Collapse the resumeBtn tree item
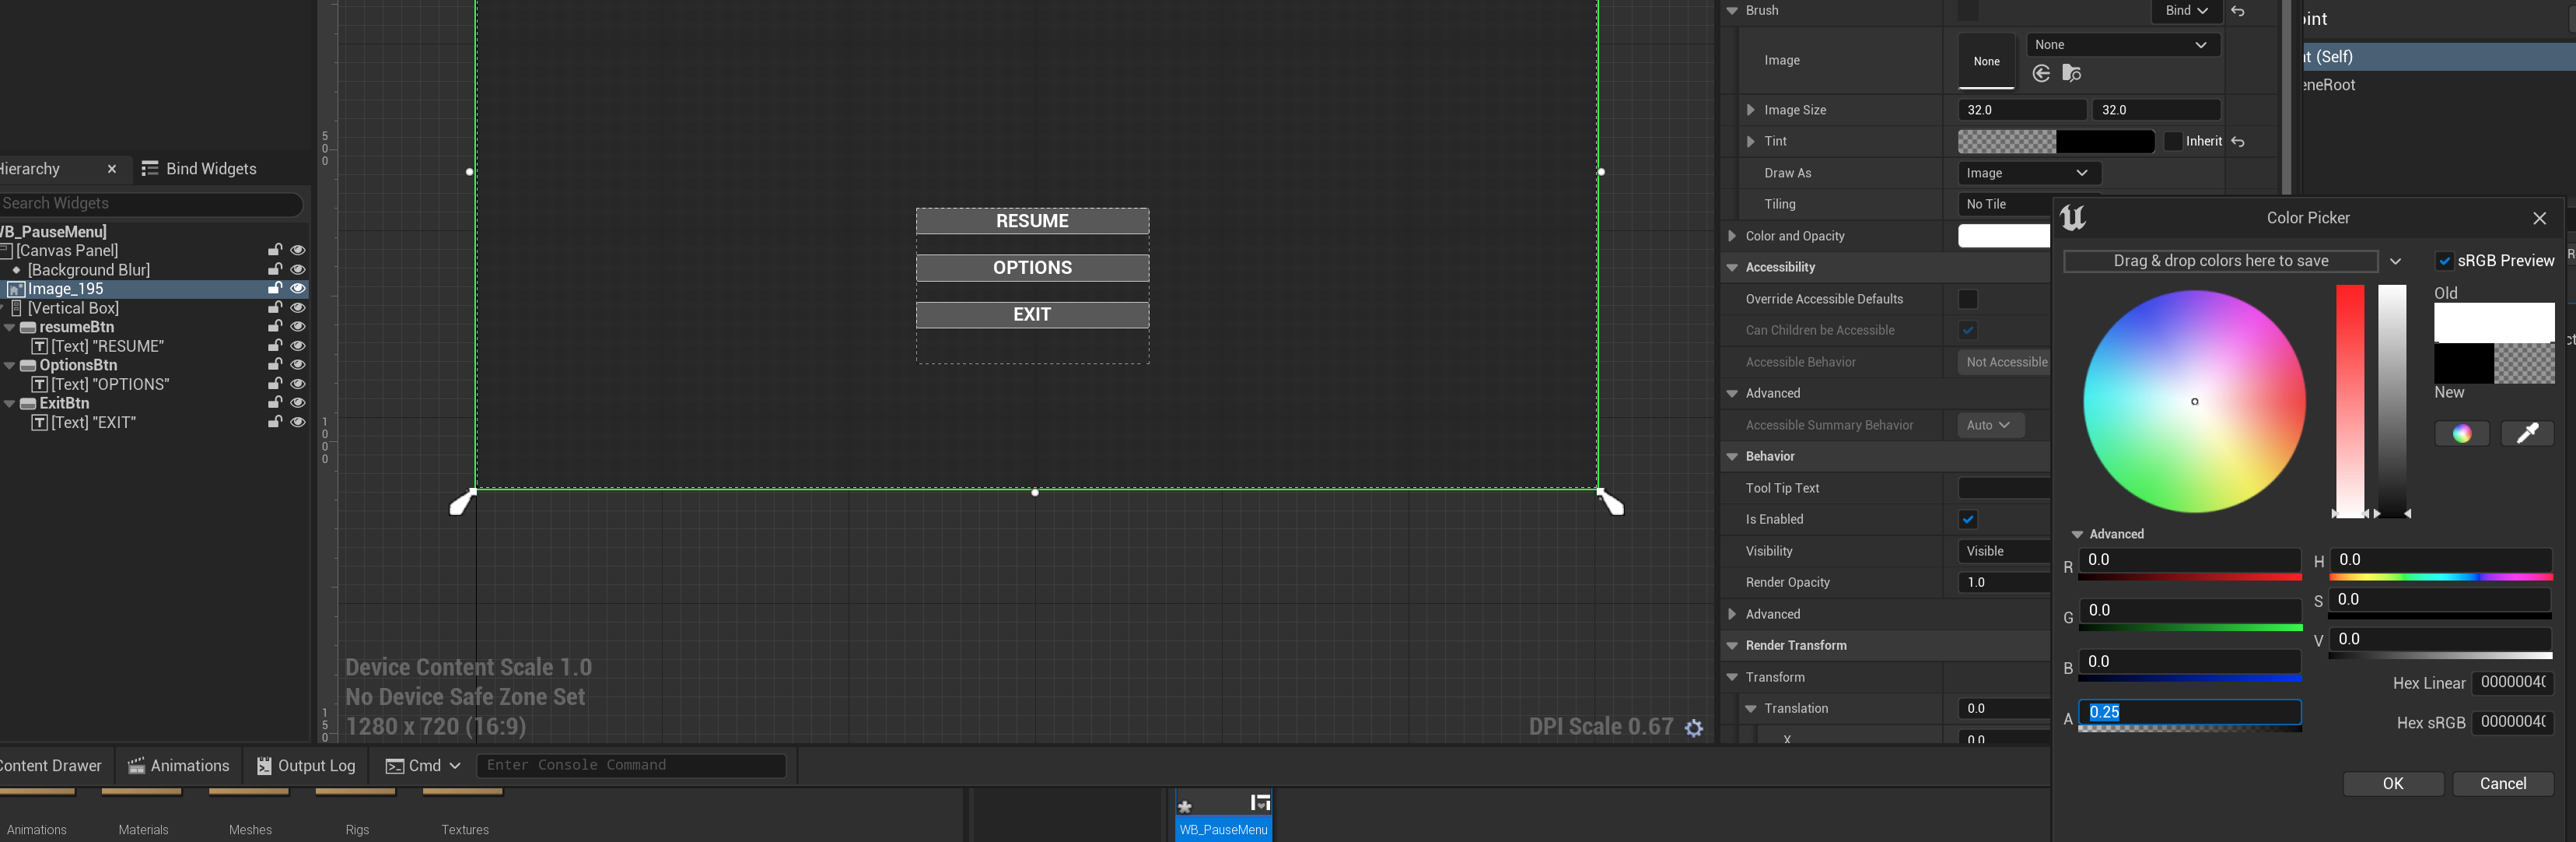This screenshot has height=842, width=2576. [x=10, y=328]
